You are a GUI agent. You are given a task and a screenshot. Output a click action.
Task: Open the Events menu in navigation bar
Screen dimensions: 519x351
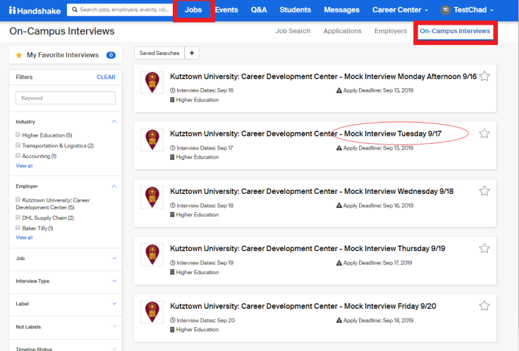226,10
